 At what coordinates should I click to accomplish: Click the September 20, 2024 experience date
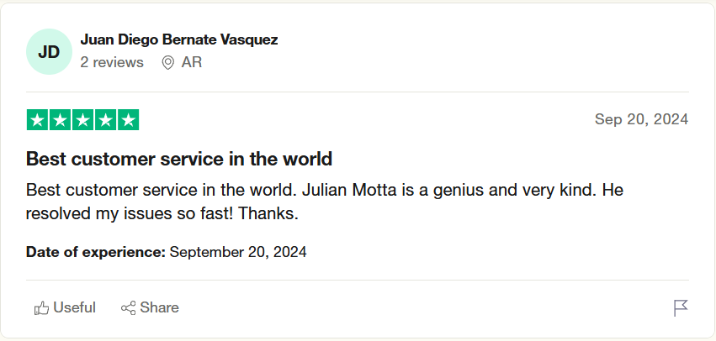click(x=238, y=251)
